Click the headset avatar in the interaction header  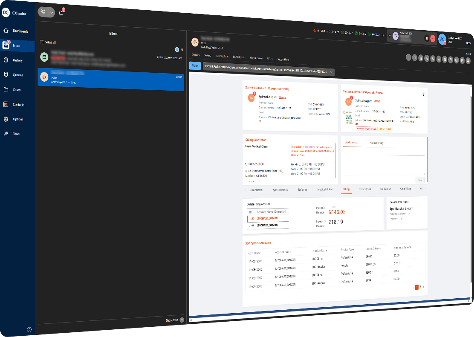tap(195, 42)
